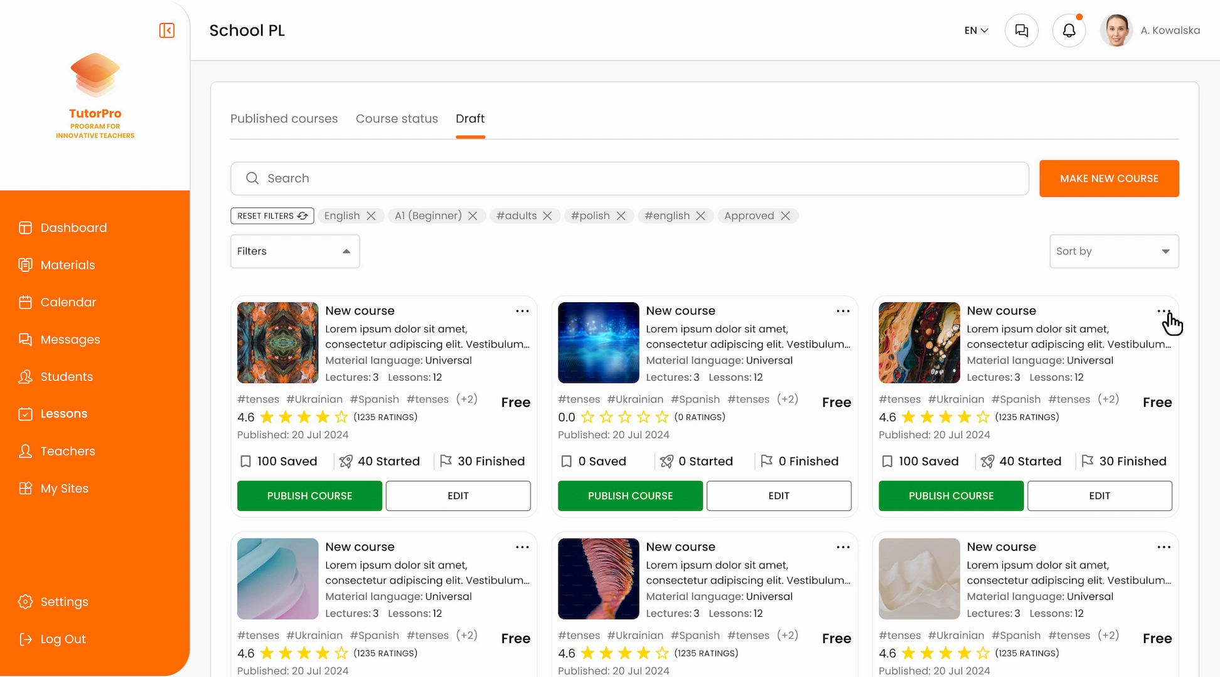Click the MAKE NEW COURSE button
The image size is (1220, 677).
click(x=1109, y=179)
